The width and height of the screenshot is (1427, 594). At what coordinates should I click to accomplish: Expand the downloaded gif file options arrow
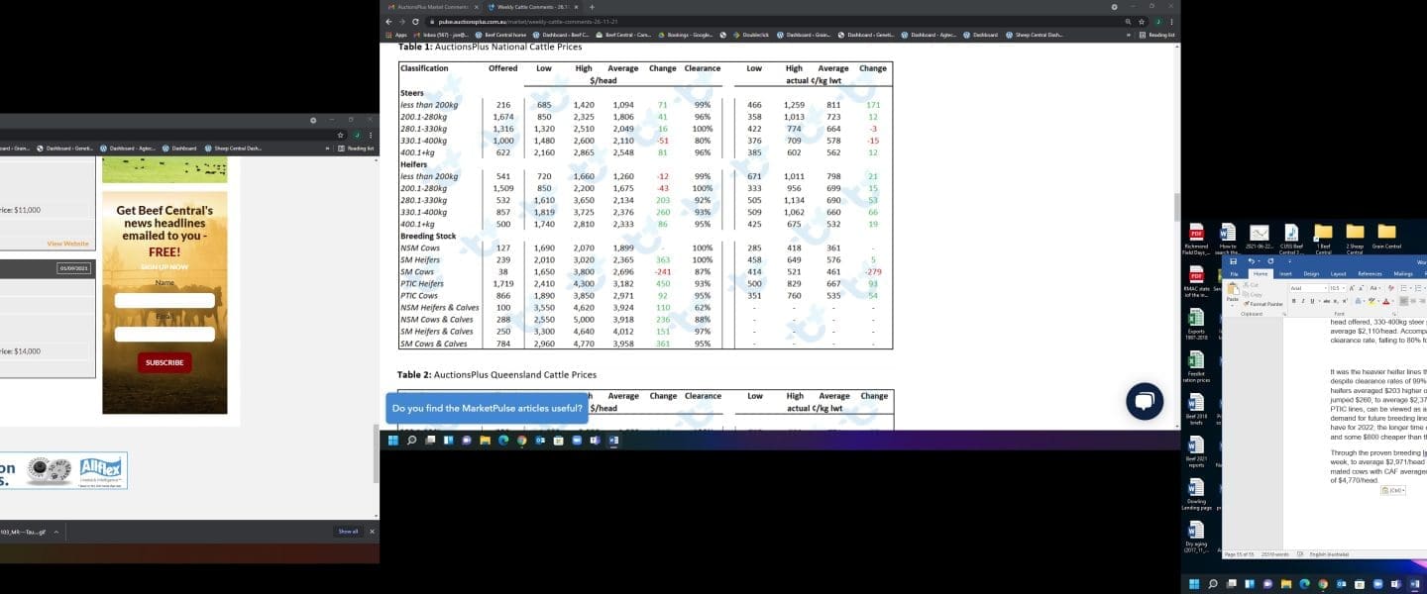click(x=55, y=532)
